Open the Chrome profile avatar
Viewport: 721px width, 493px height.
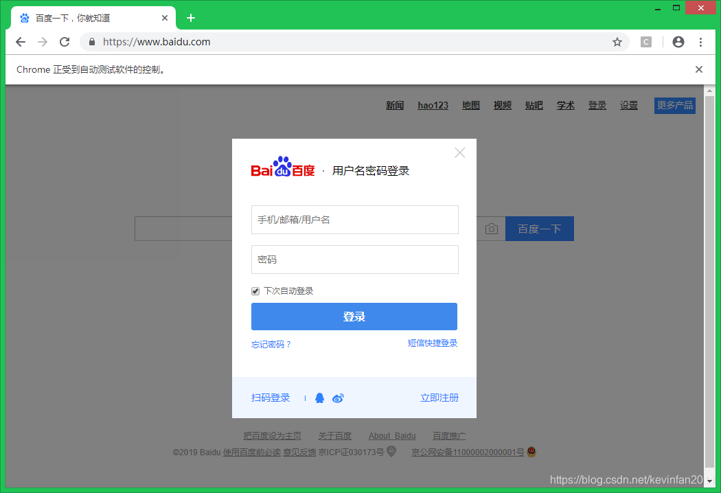678,42
